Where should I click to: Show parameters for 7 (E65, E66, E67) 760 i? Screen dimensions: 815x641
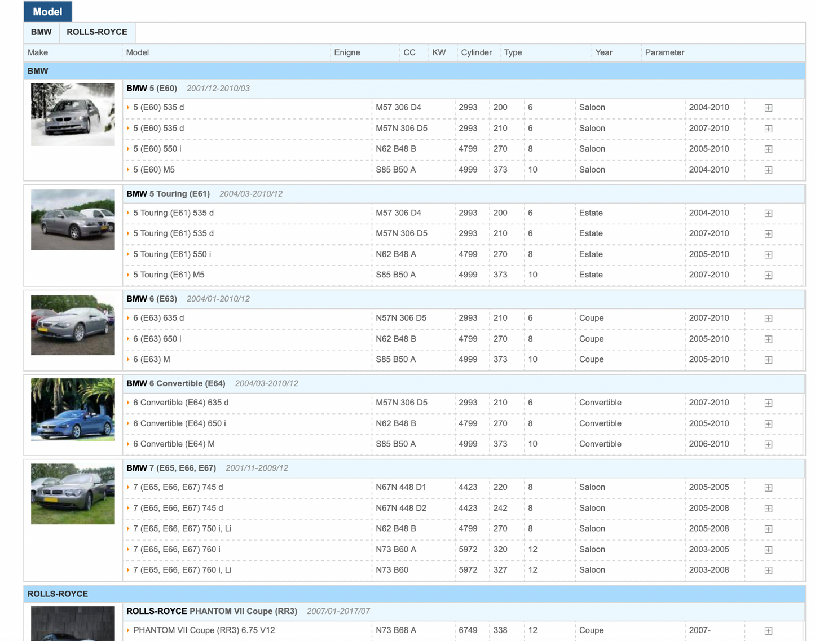coord(768,550)
